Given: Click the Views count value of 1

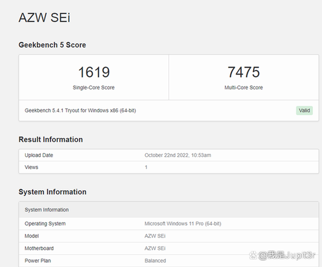Looking at the screenshot, I should click(x=146, y=167).
